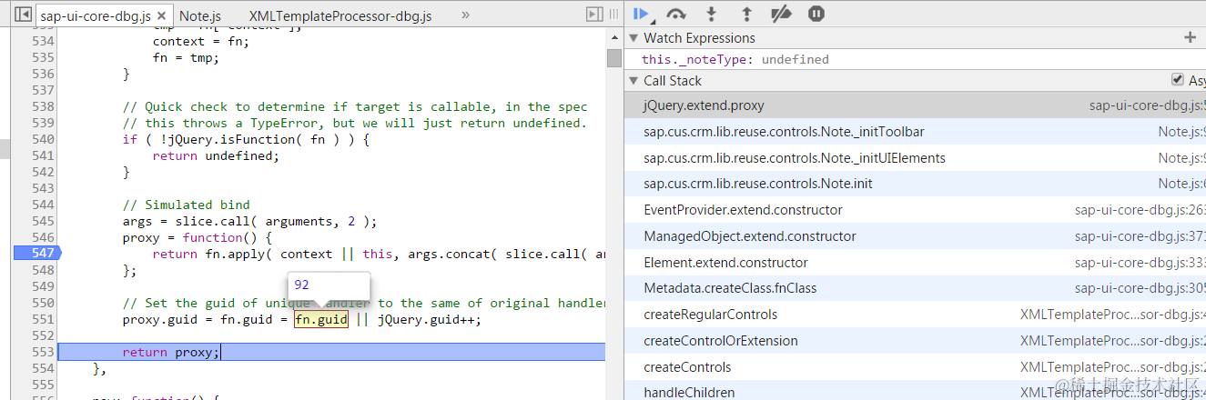Open the XMLTemplateProcessor-dbg.js tab
Viewport: 1206px width, 400px height.
[340, 16]
